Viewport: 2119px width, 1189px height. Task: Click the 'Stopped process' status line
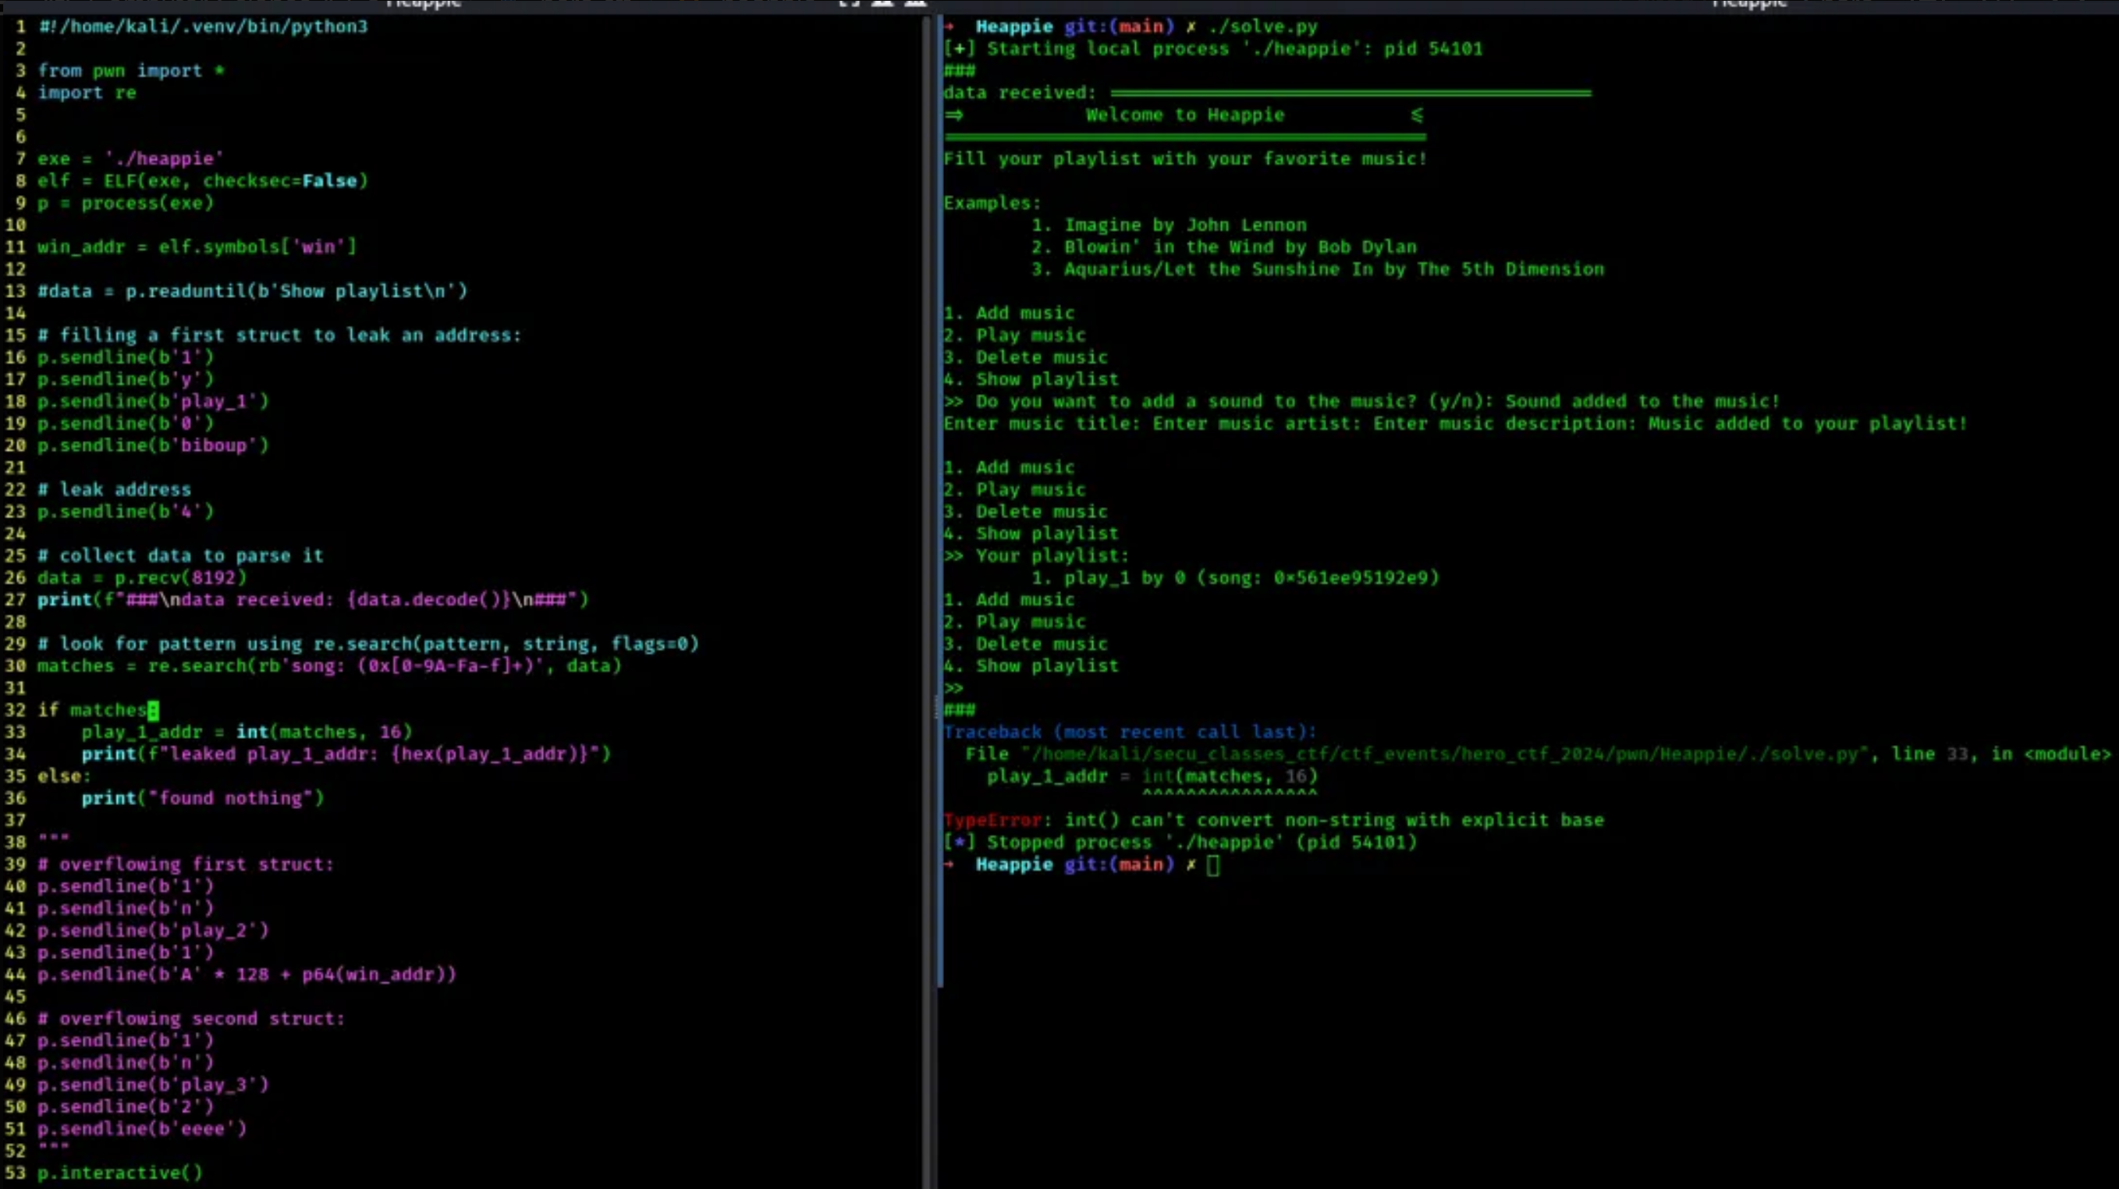point(1181,843)
